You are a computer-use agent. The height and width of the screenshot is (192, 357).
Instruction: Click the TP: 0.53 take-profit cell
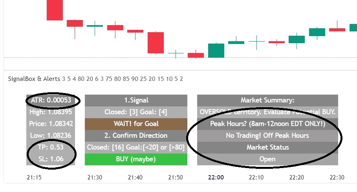point(50,147)
